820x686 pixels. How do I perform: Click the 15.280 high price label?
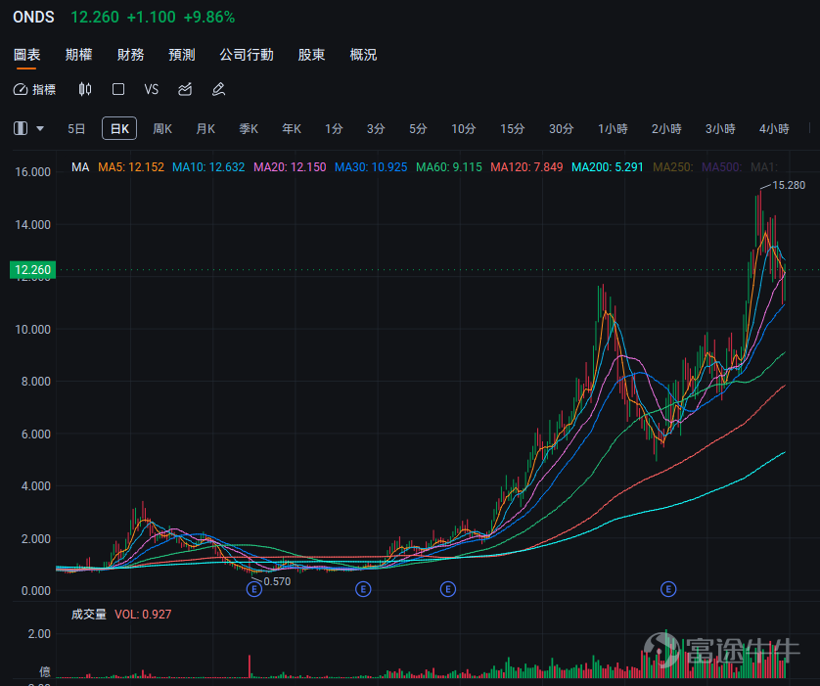click(789, 185)
